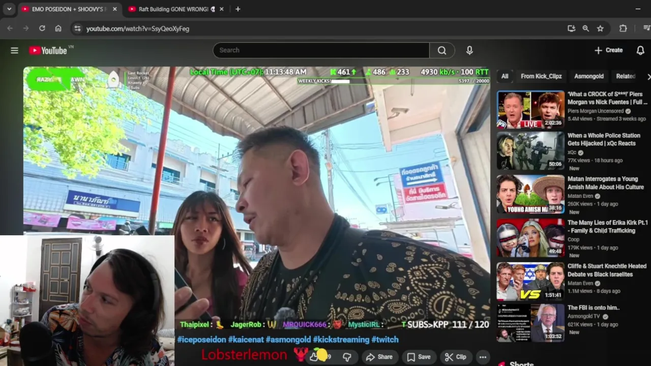651x366 pixels.
Task: Click the #kickstreaming hashtag
Action: pyautogui.click(x=341, y=340)
